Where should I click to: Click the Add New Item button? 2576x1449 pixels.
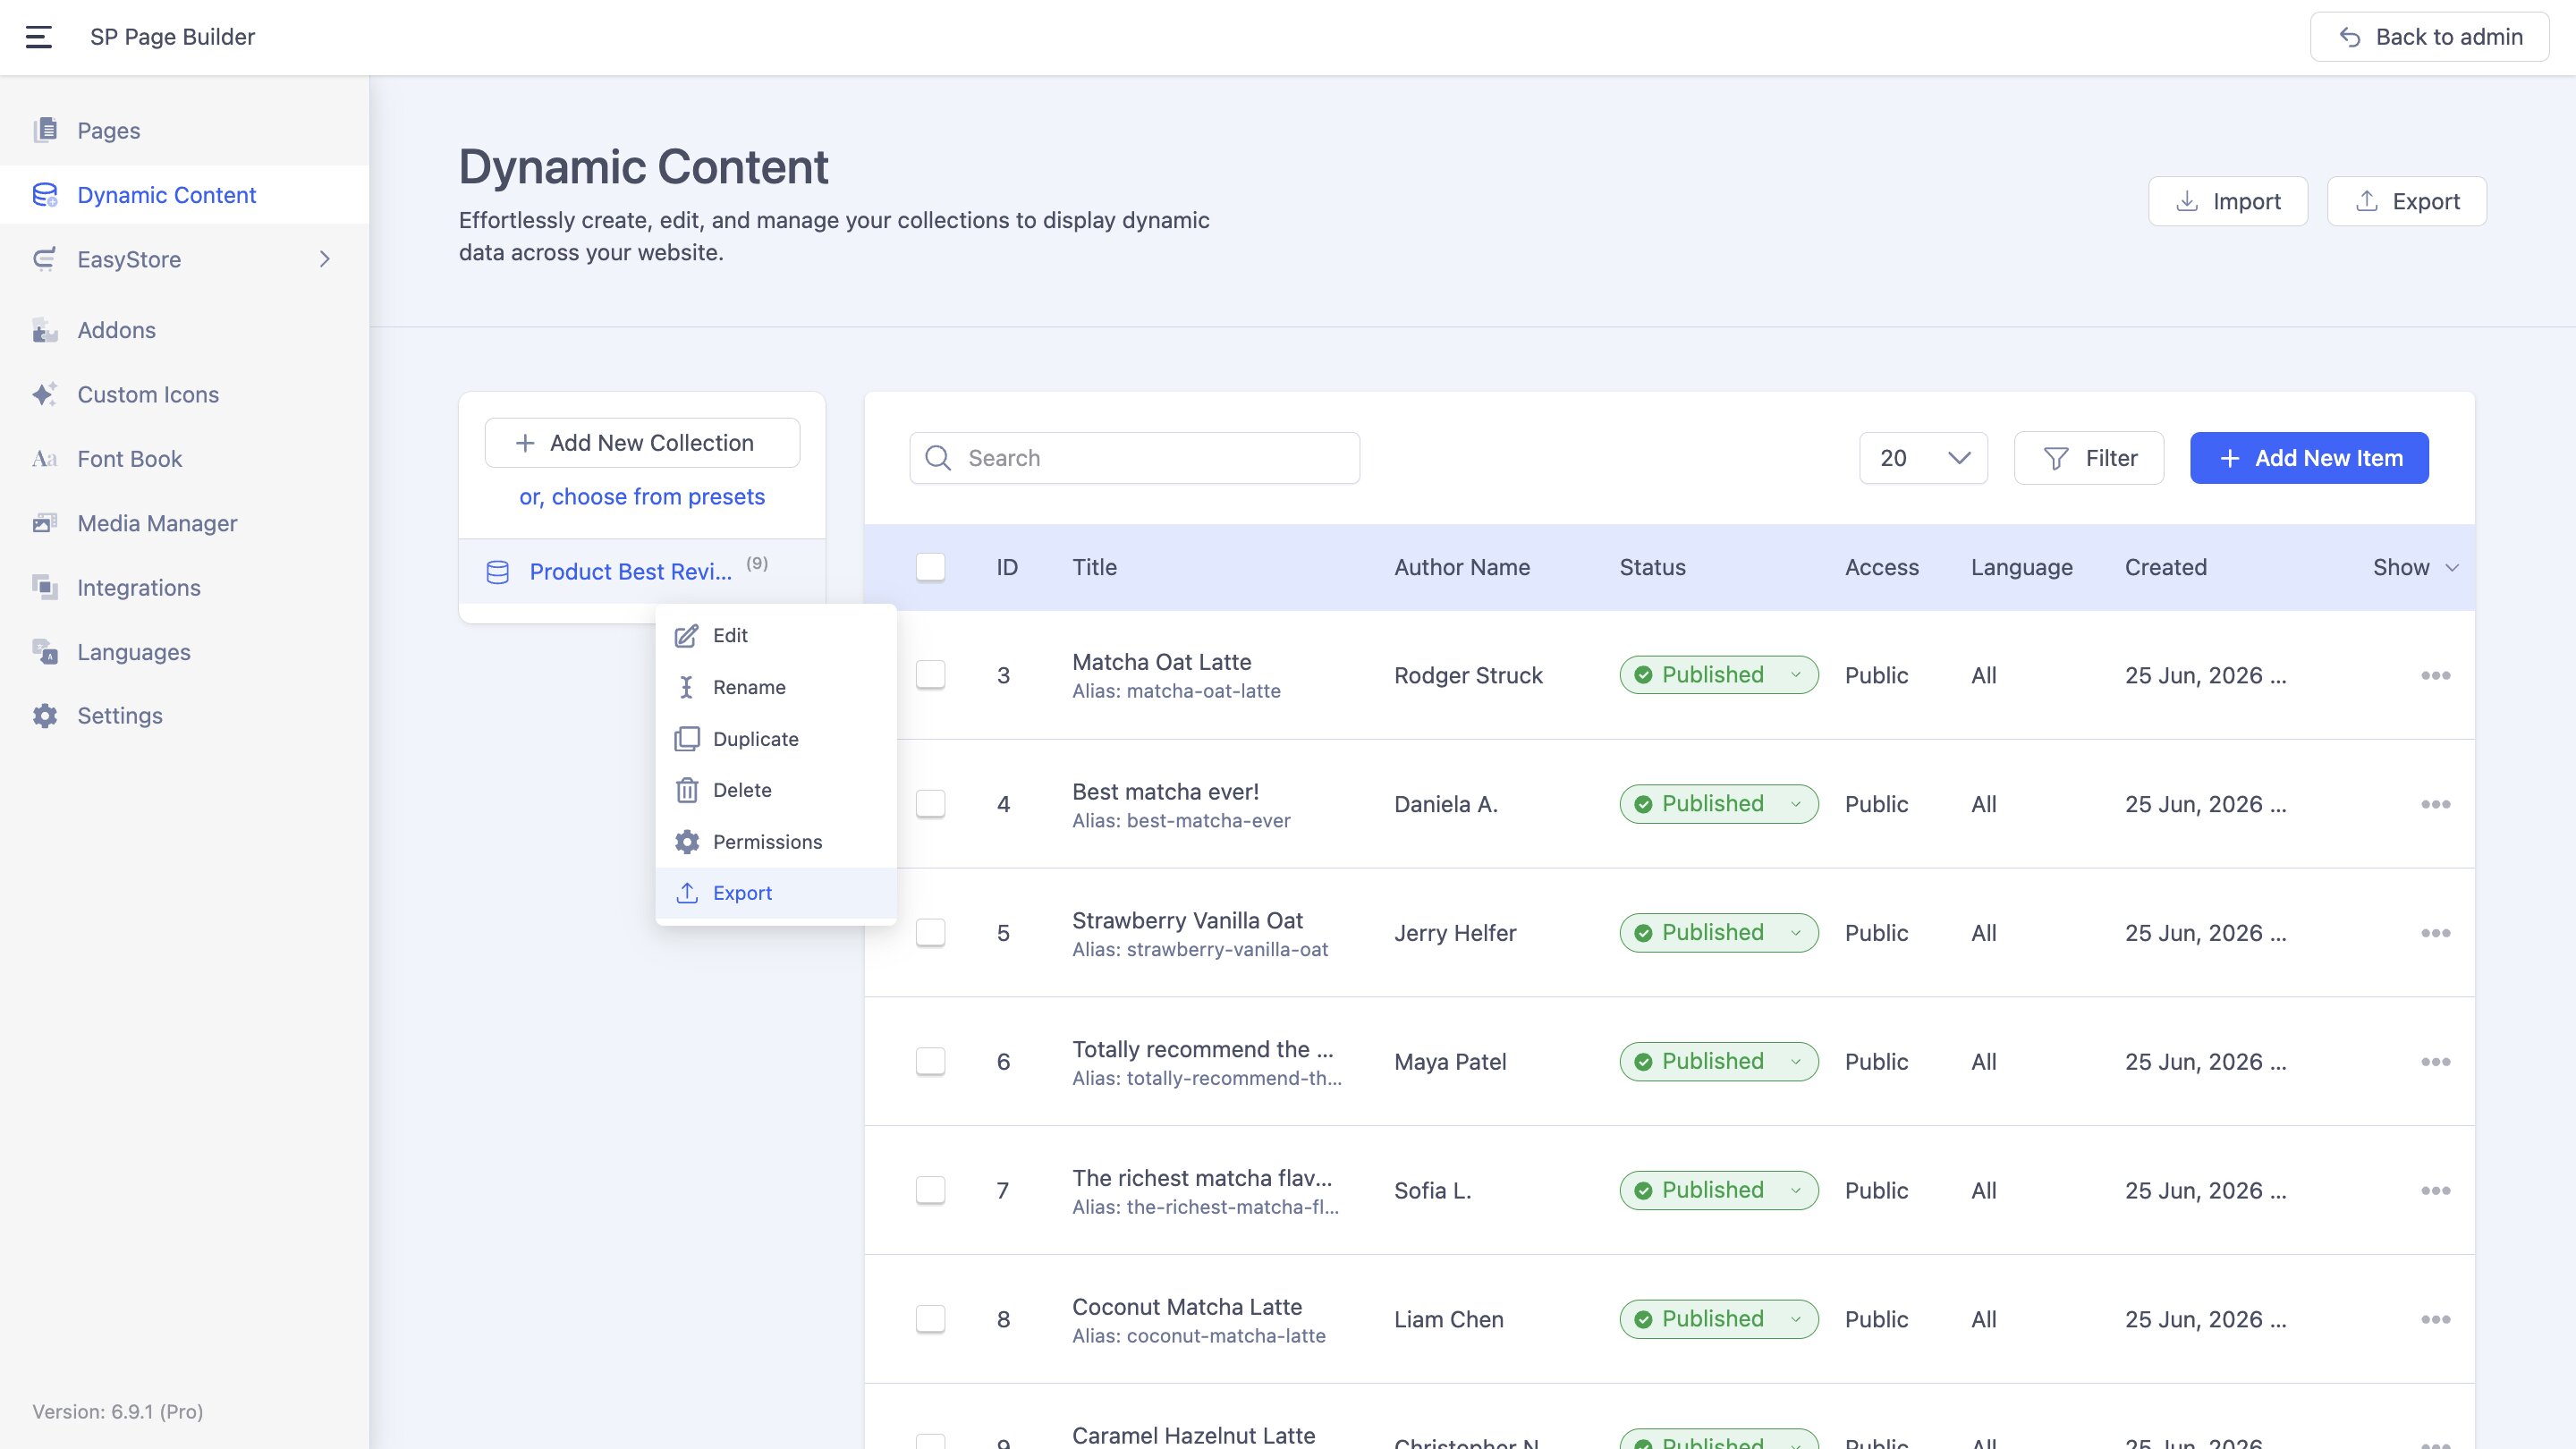tap(2309, 458)
